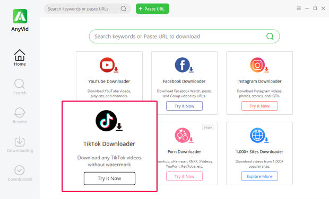Click the AnyVid logo icon
329x199 pixels.
click(x=20, y=16)
